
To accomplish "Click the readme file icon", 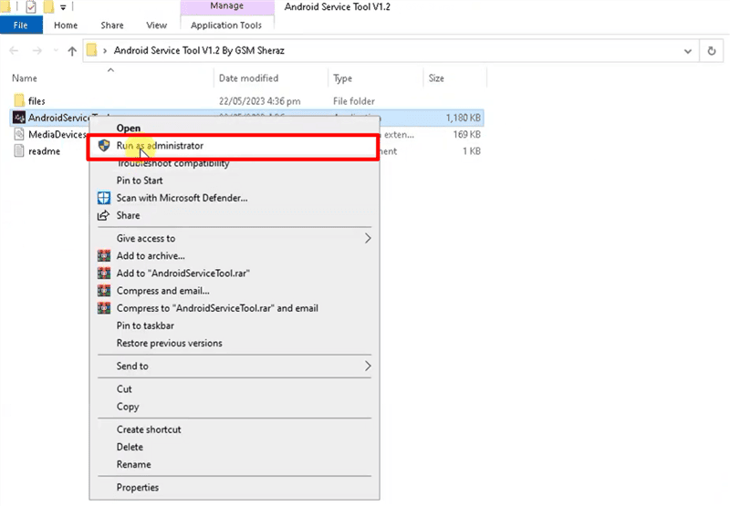I will tap(19, 151).
